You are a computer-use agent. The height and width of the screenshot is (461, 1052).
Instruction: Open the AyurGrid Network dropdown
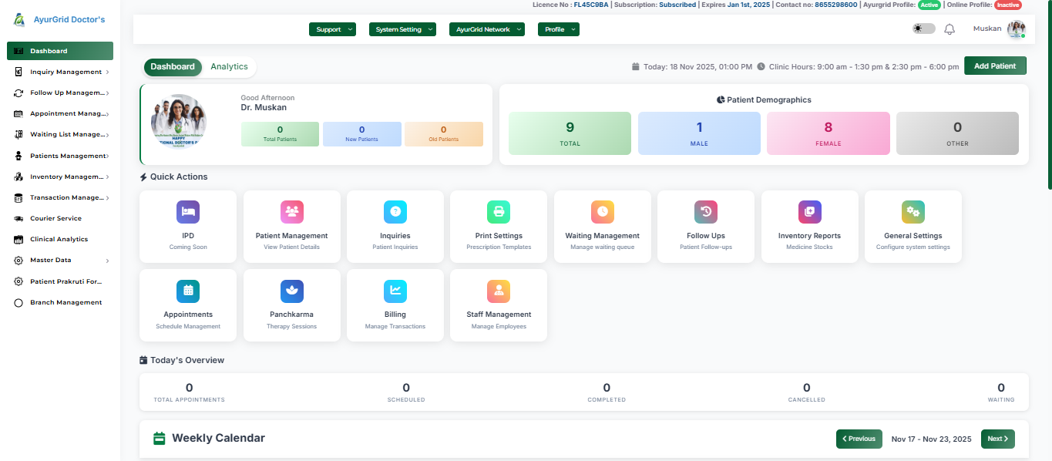(x=486, y=29)
